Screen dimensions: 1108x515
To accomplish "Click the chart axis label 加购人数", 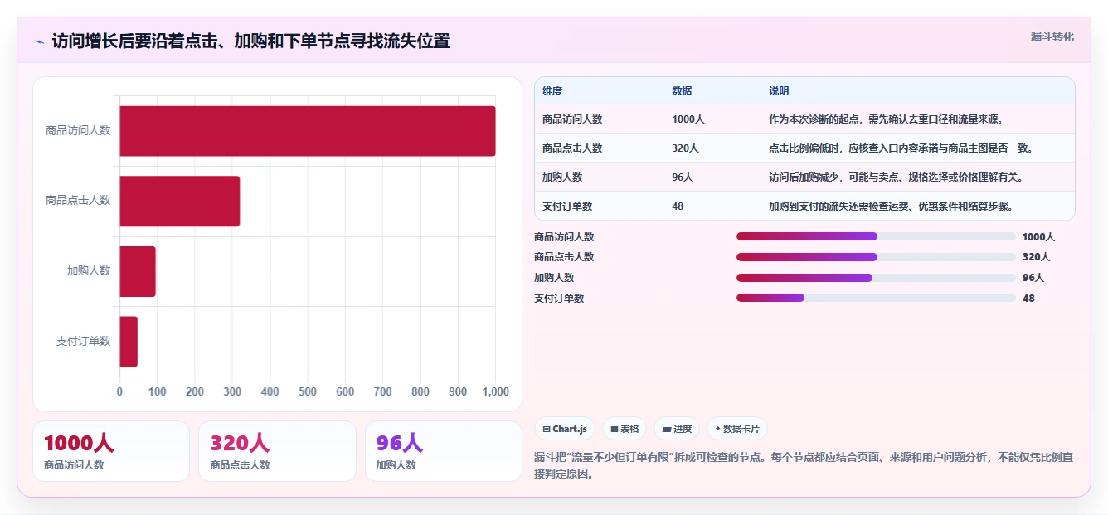I will tap(89, 270).
